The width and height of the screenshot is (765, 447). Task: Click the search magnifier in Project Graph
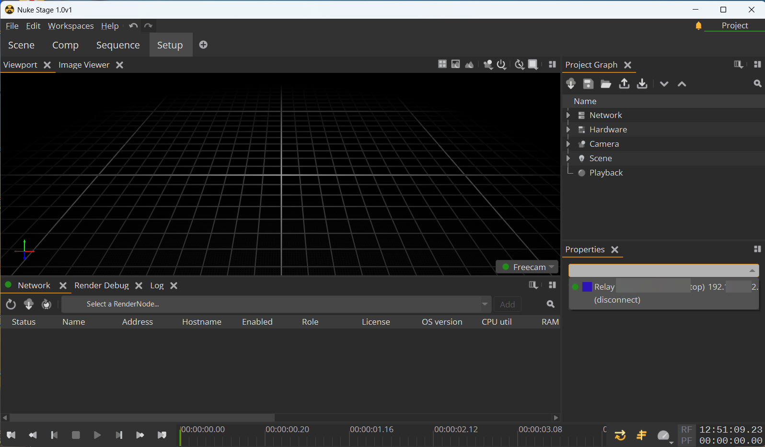[x=757, y=84]
